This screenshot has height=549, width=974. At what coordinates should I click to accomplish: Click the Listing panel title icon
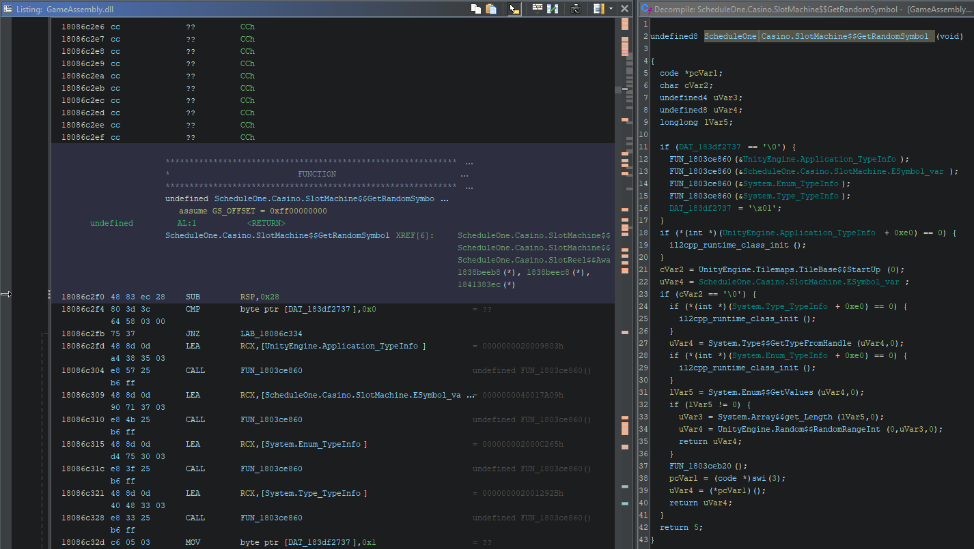(x=8, y=9)
